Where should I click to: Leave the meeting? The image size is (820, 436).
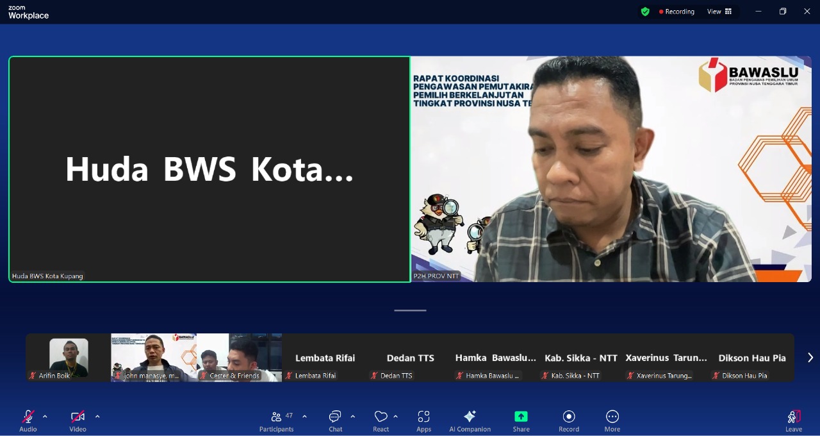tap(794, 421)
